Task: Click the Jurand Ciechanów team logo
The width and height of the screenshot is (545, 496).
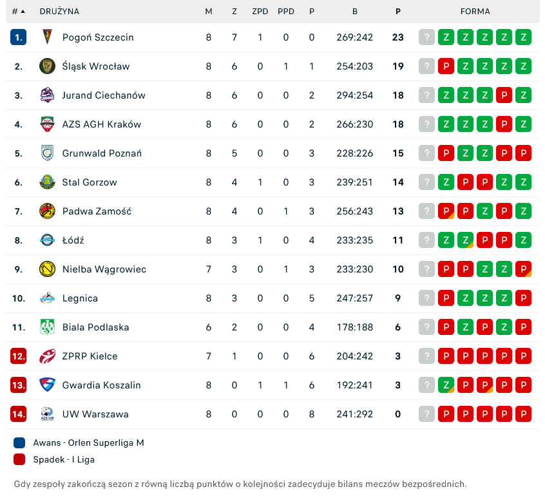Action: point(47,95)
